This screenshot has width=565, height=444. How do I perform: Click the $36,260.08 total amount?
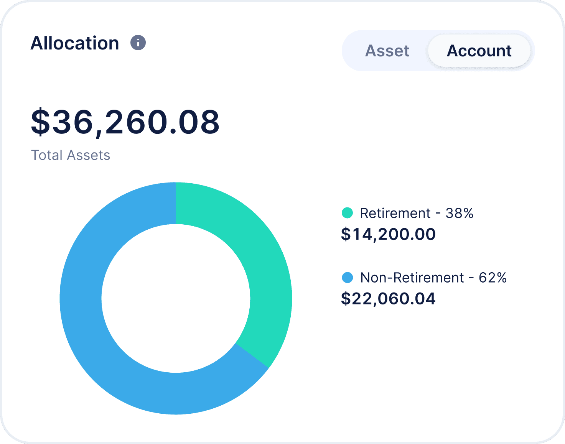point(125,122)
